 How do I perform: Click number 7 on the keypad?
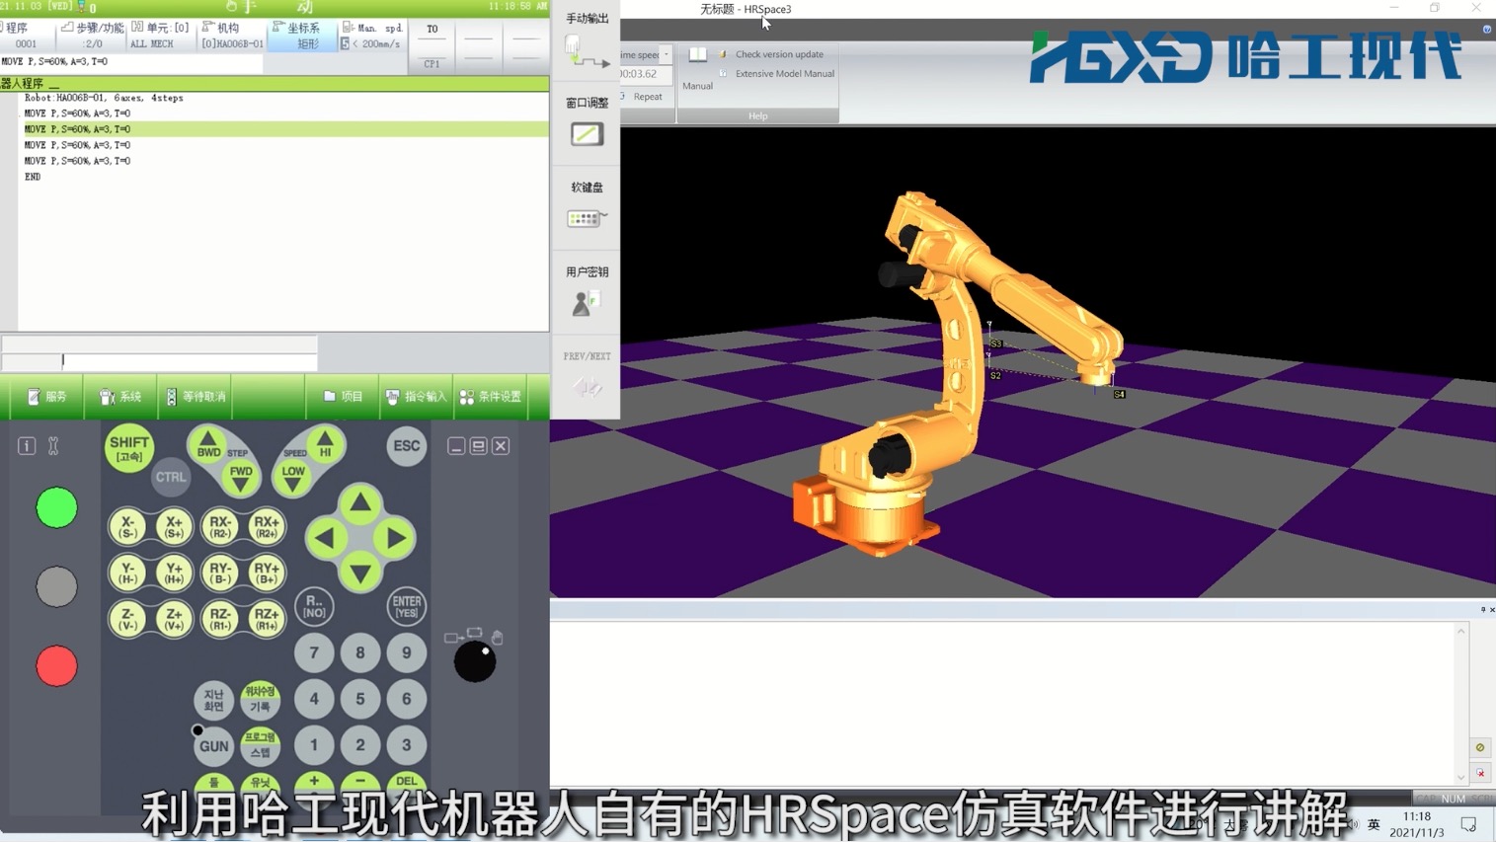(314, 652)
